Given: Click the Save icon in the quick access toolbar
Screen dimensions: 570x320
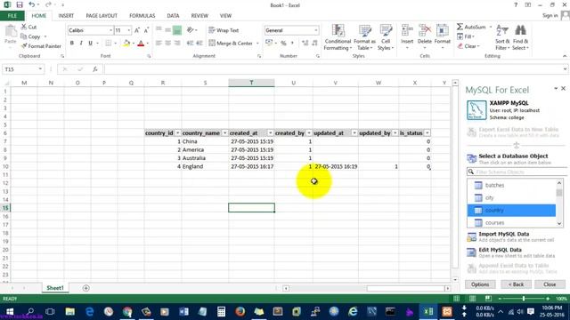Looking at the screenshot, I should 20,4.
